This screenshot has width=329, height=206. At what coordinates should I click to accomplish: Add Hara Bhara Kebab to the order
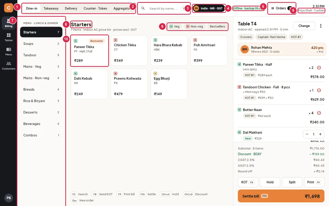tap(169, 51)
